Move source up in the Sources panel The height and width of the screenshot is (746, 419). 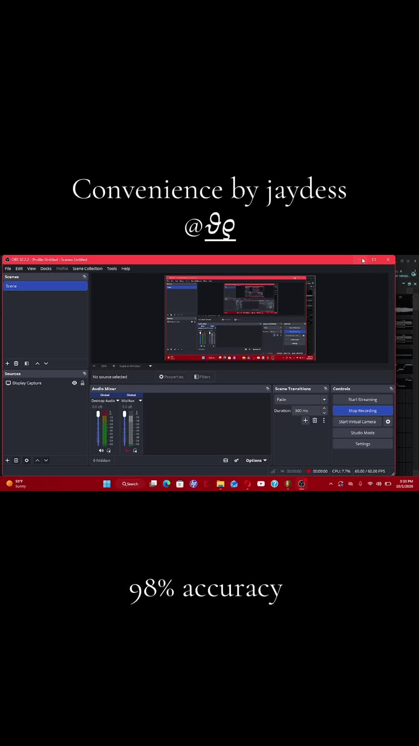click(37, 460)
